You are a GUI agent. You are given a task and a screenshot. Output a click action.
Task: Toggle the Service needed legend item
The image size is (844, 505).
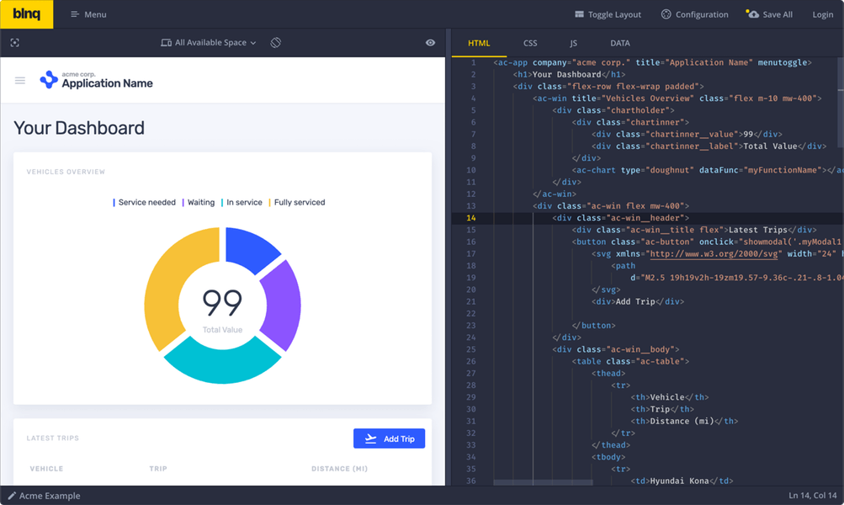[144, 203]
